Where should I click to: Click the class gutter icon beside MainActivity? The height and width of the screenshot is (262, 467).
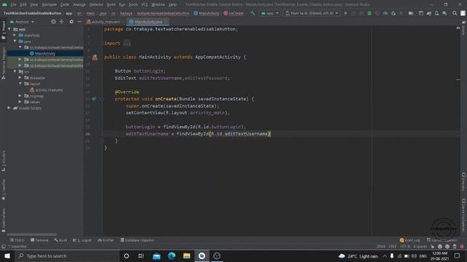[x=95, y=57]
